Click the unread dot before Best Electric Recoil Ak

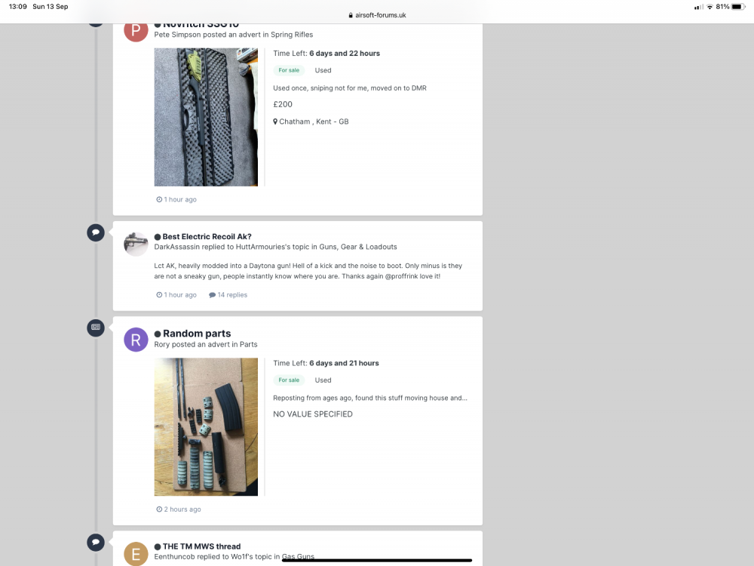click(x=158, y=237)
